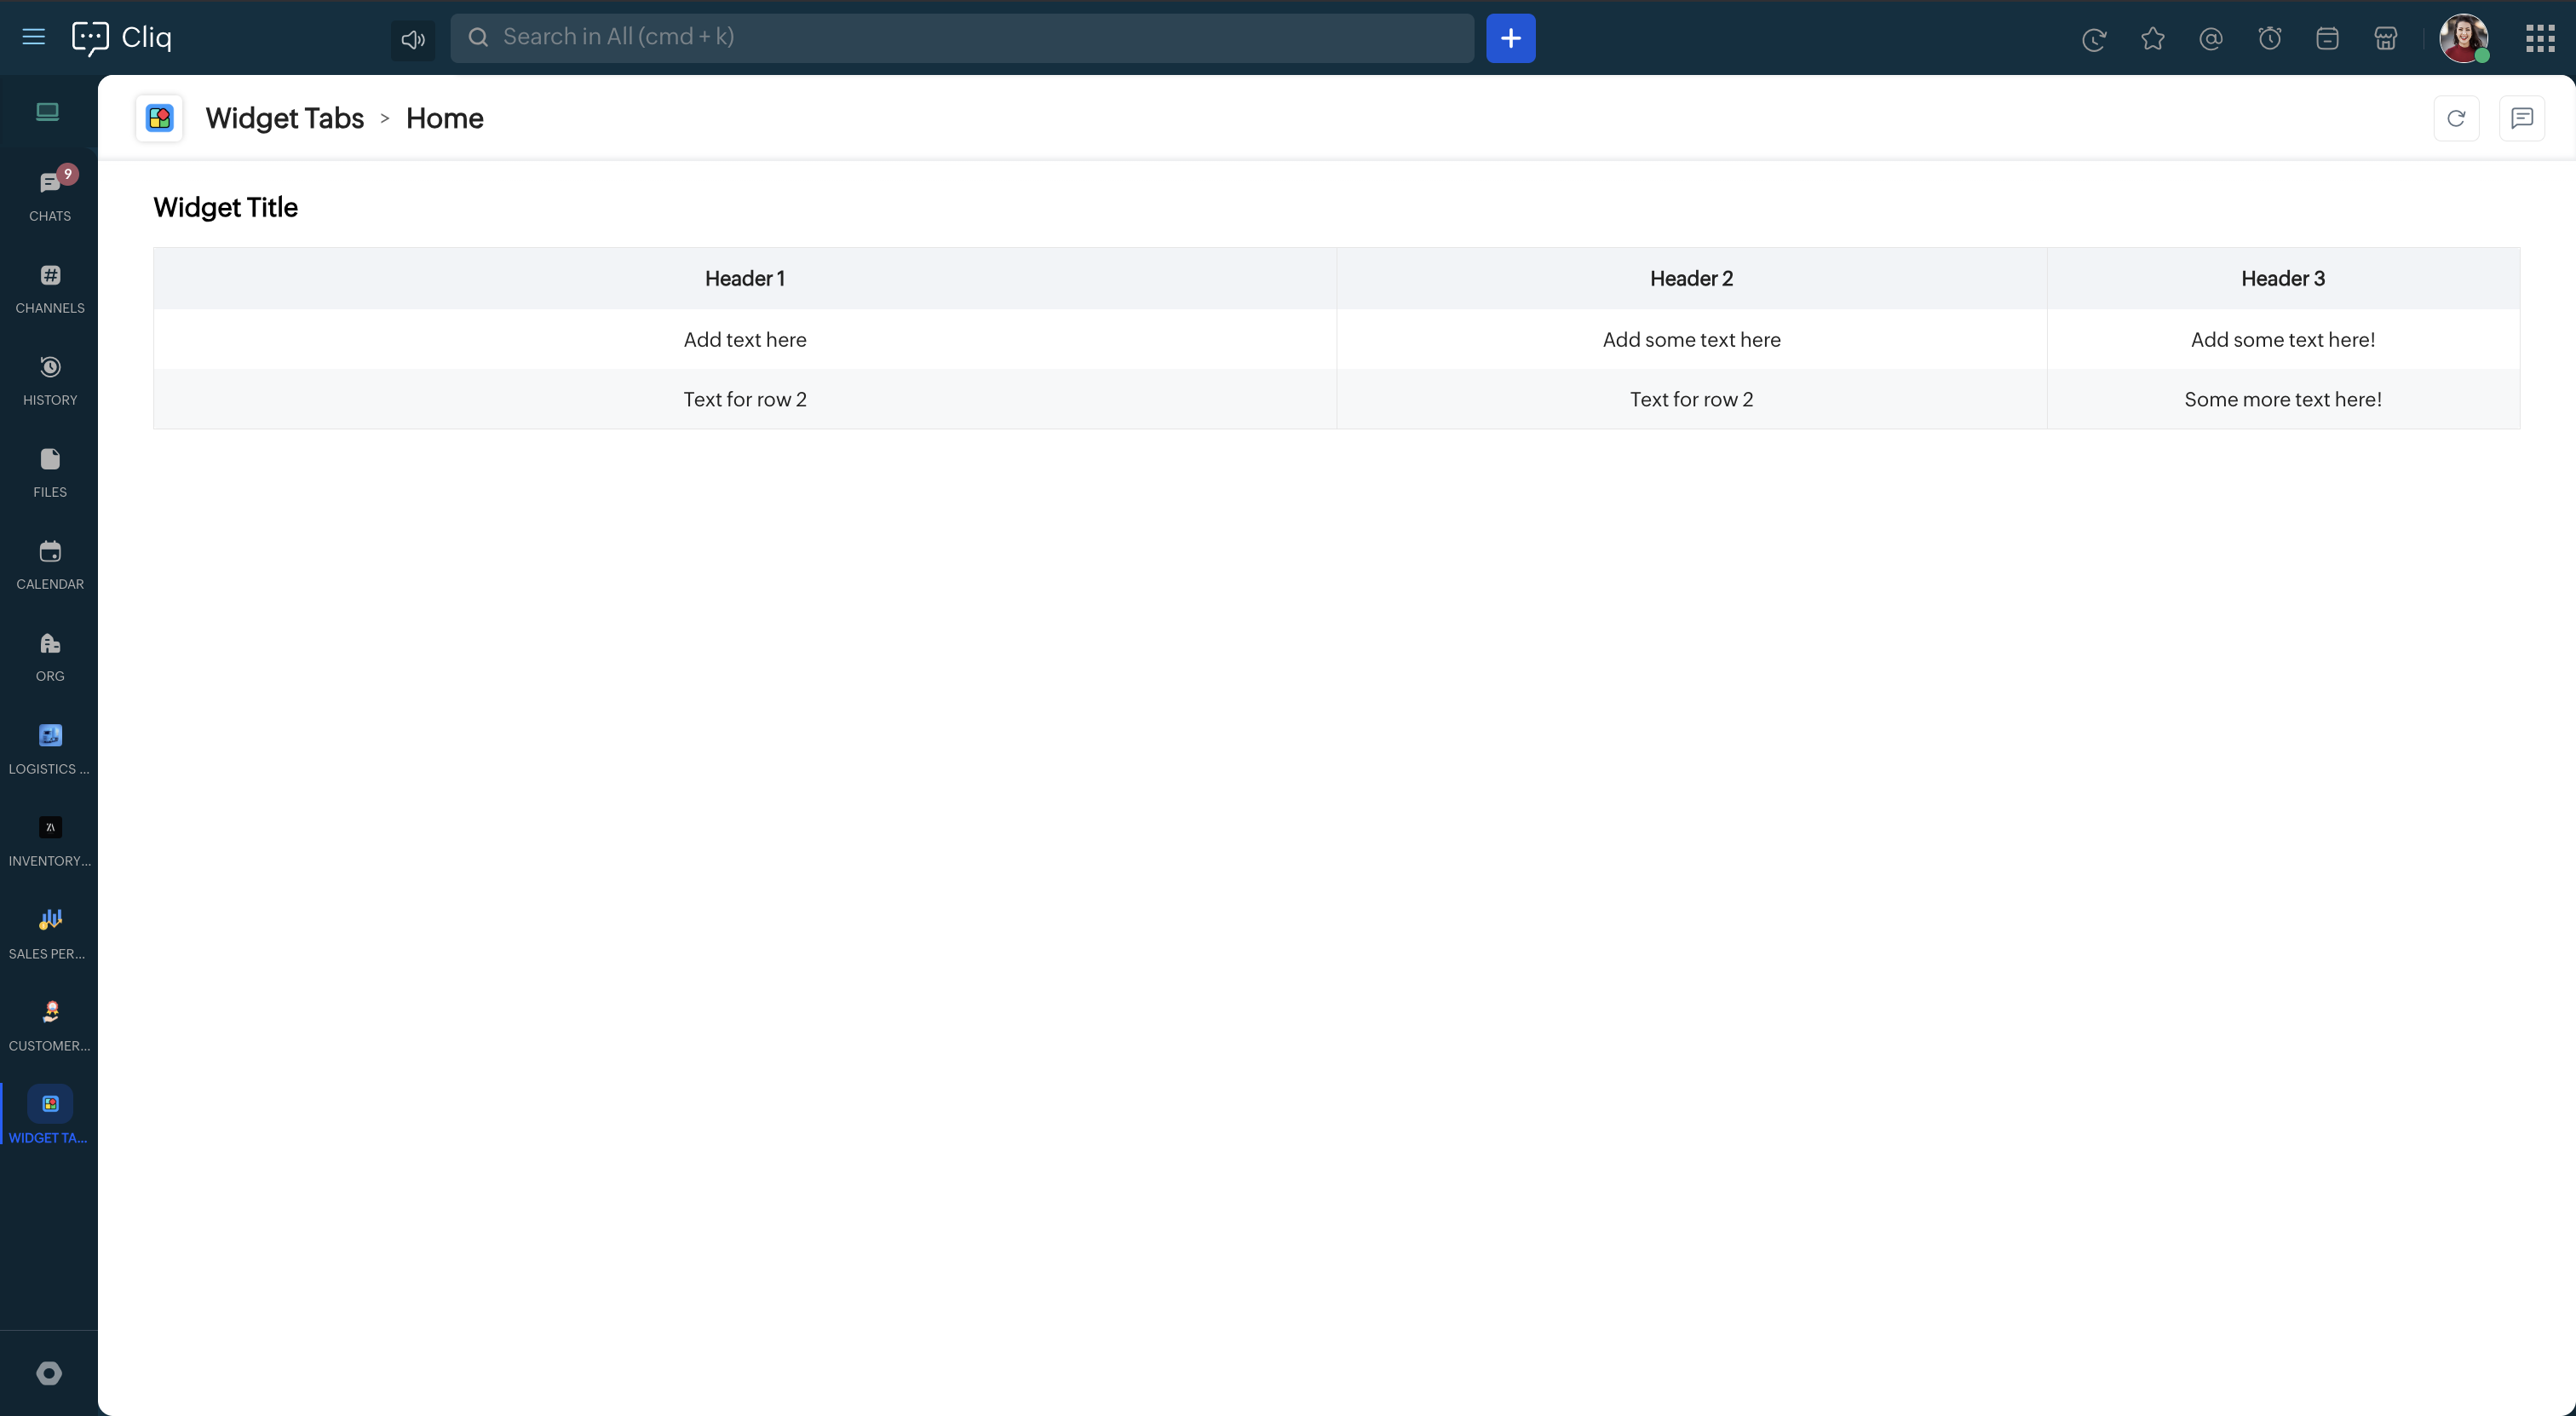
Task: Click the Widget Title heading
Action: pos(226,207)
